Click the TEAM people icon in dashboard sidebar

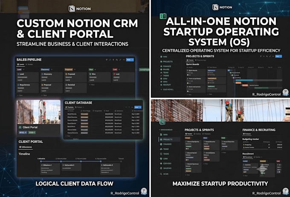click(161, 149)
